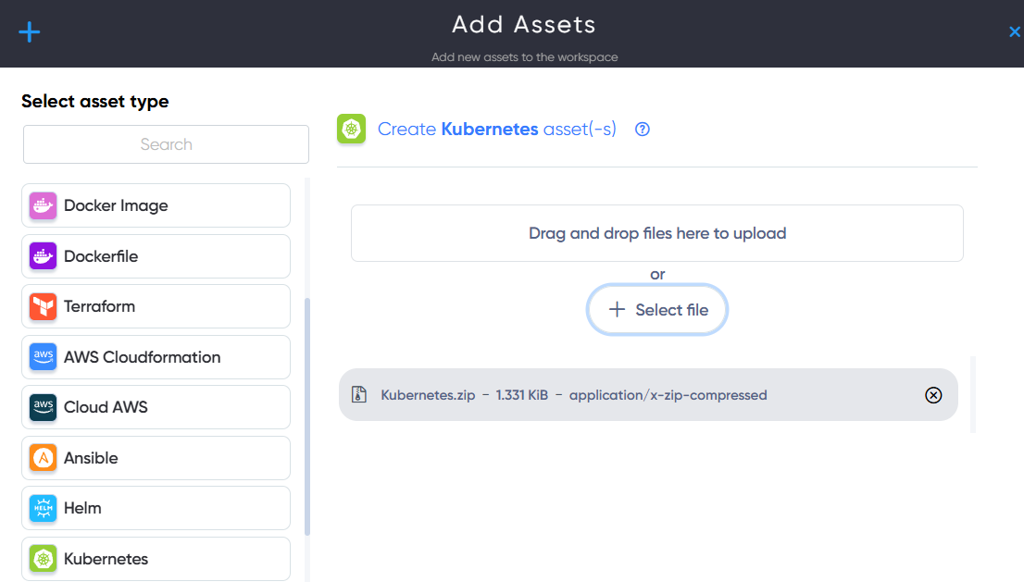Select Kubernetes asset type label in list
1024x582 pixels.
point(106,559)
